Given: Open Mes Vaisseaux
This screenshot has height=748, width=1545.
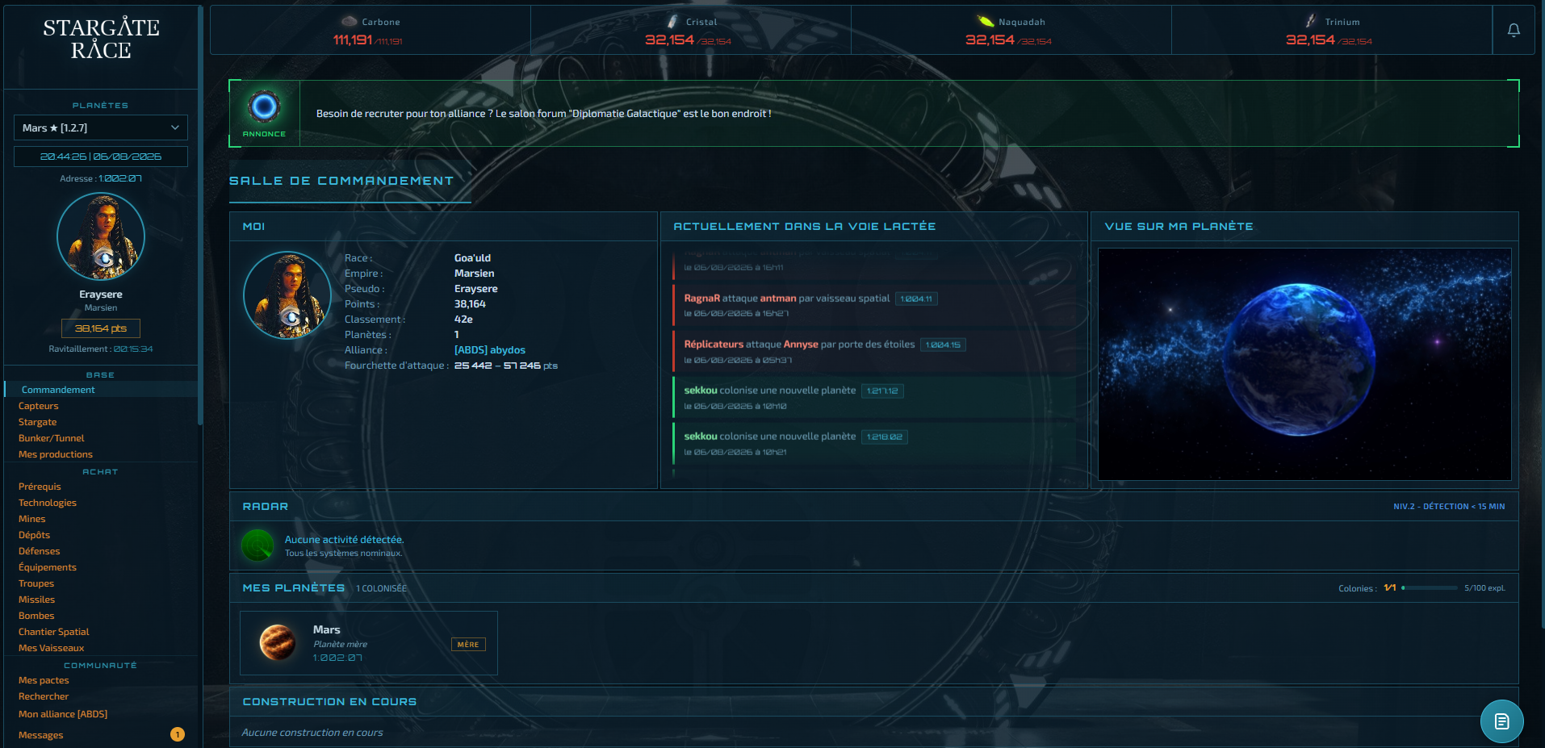Looking at the screenshot, I should click(52, 648).
